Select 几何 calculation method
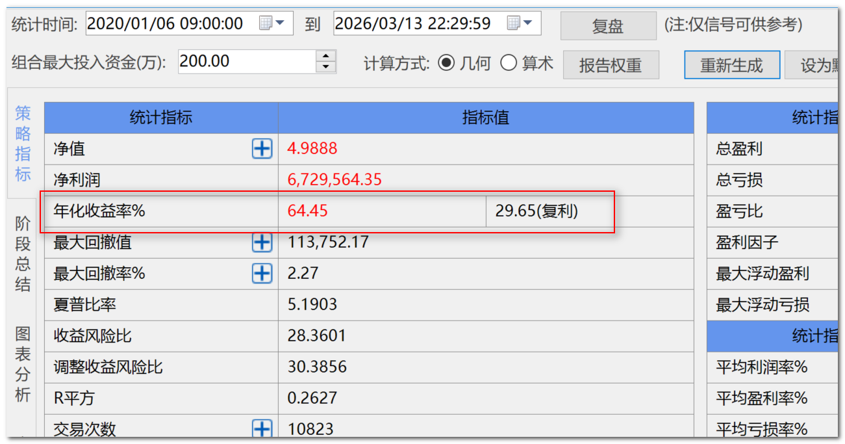 coord(446,63)
